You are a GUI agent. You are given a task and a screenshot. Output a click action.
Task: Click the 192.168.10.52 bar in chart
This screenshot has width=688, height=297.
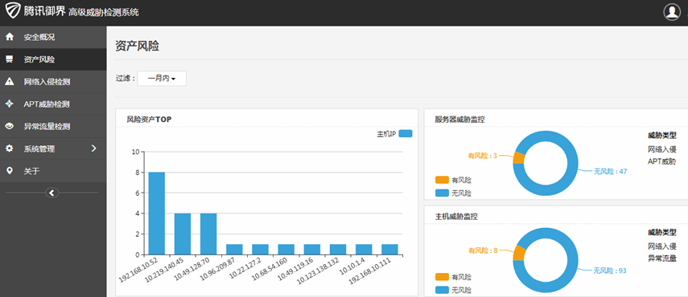pyautogui.click(x=157, y=214)
